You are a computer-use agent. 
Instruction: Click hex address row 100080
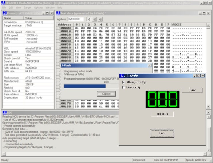coord(65,54)
